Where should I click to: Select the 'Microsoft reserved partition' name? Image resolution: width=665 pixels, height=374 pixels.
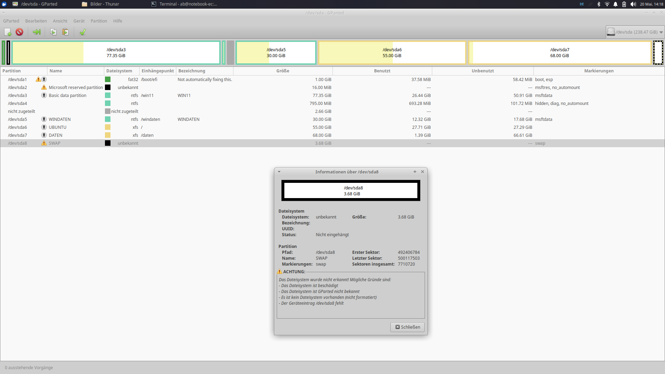(x=76, y=88)
